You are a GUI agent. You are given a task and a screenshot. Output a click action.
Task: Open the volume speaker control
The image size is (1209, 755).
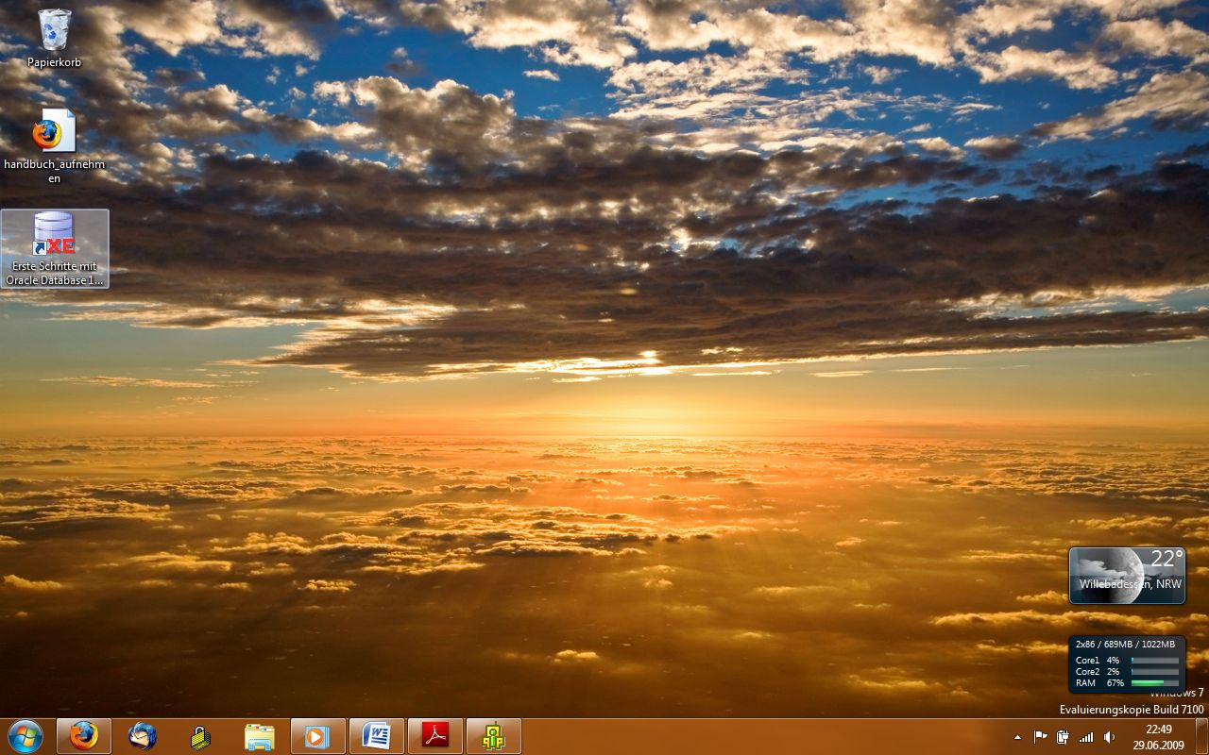click(1109, 737)
